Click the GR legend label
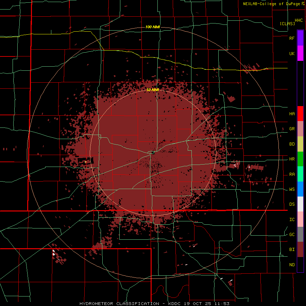The image size is (306, 306). click(292, 129)
